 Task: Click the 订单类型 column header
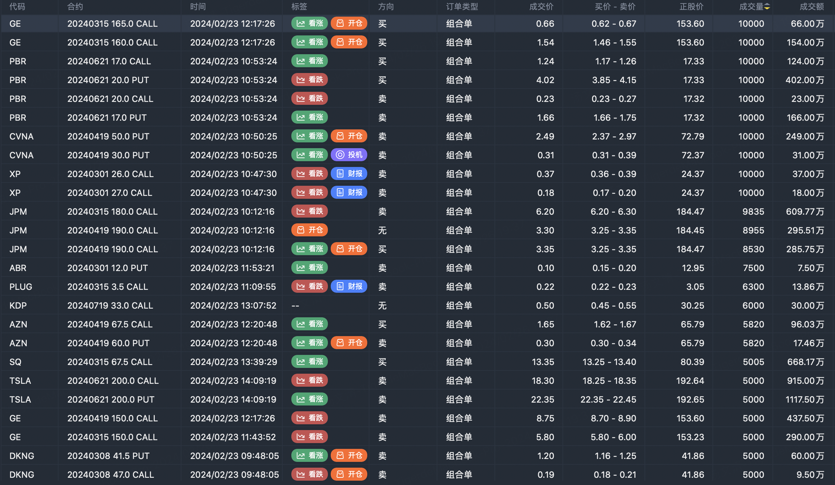tap(462, 7)
